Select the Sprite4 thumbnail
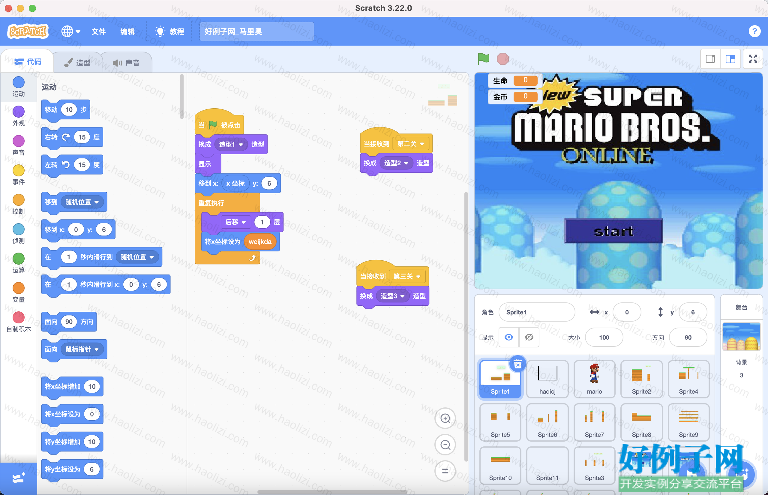768x495 pixels. point(688,379)
